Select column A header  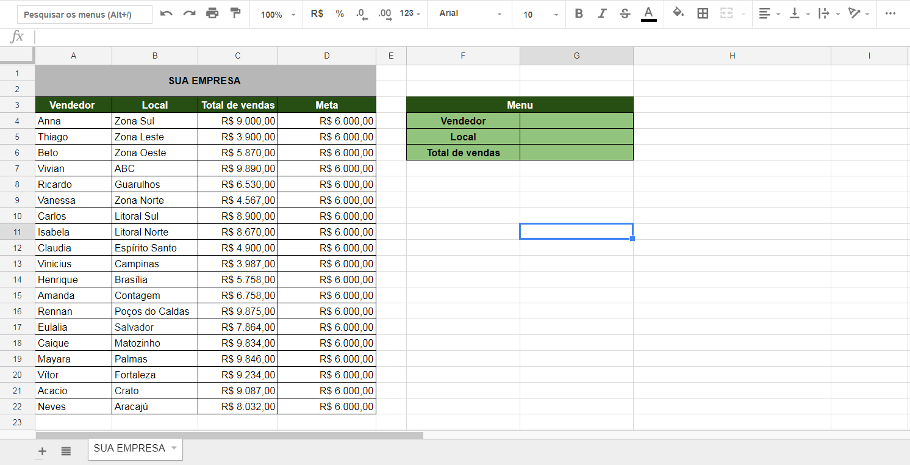pos(74,56)
